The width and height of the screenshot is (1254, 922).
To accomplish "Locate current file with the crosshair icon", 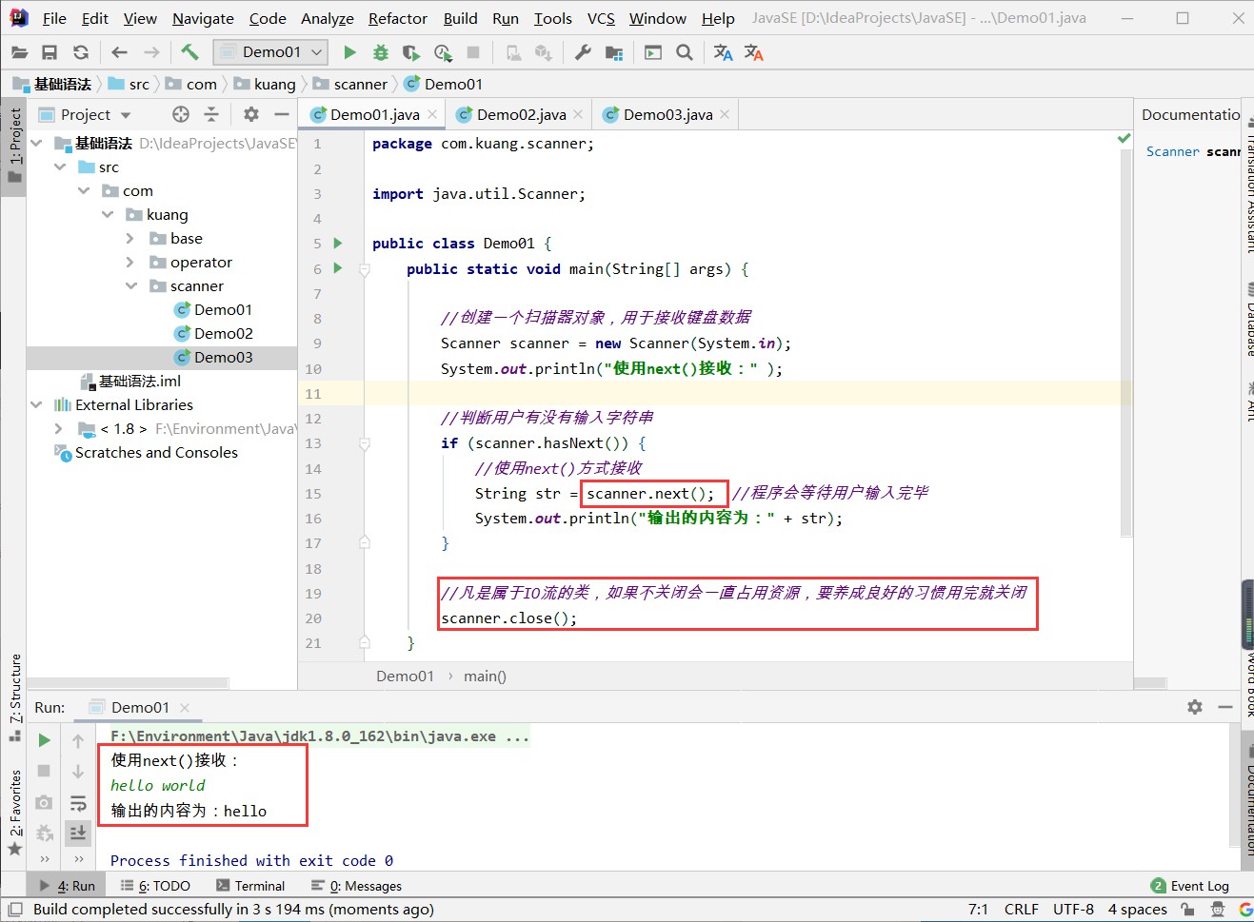I will tap(181, 114).
